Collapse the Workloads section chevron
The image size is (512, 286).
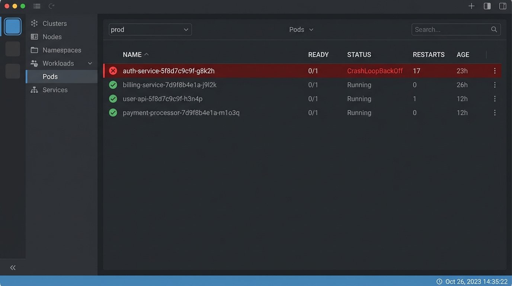coord(90,63)
